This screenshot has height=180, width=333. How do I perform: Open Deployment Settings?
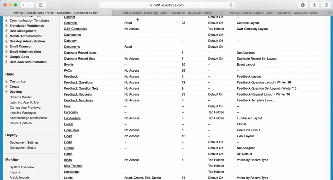(24, 143)
